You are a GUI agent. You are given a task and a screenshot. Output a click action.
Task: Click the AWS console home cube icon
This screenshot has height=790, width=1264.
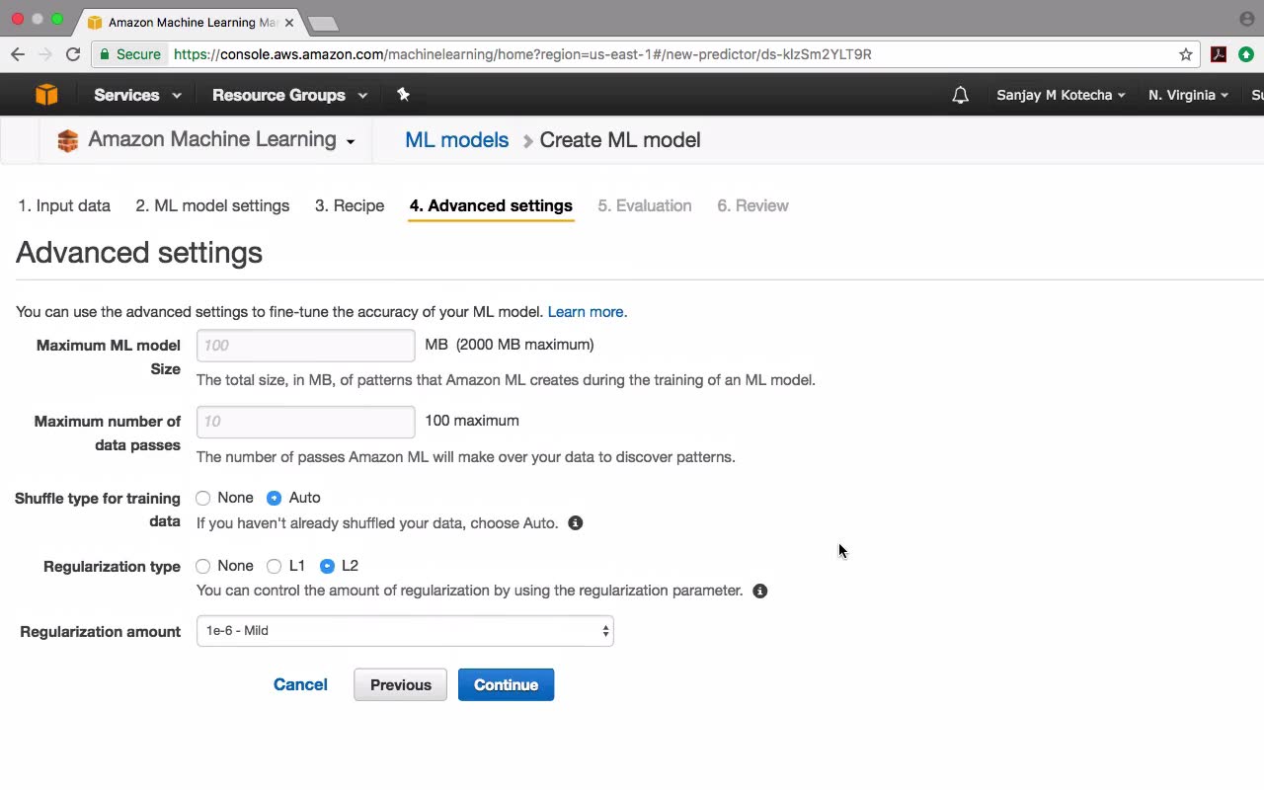pos(46,95)
